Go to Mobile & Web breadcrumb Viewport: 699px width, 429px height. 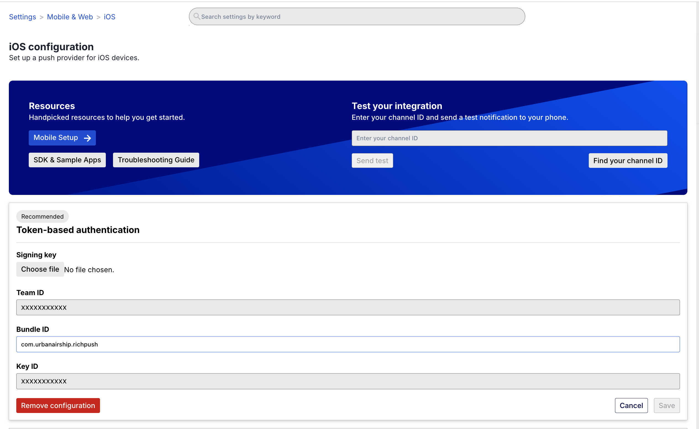click(70, 17)
